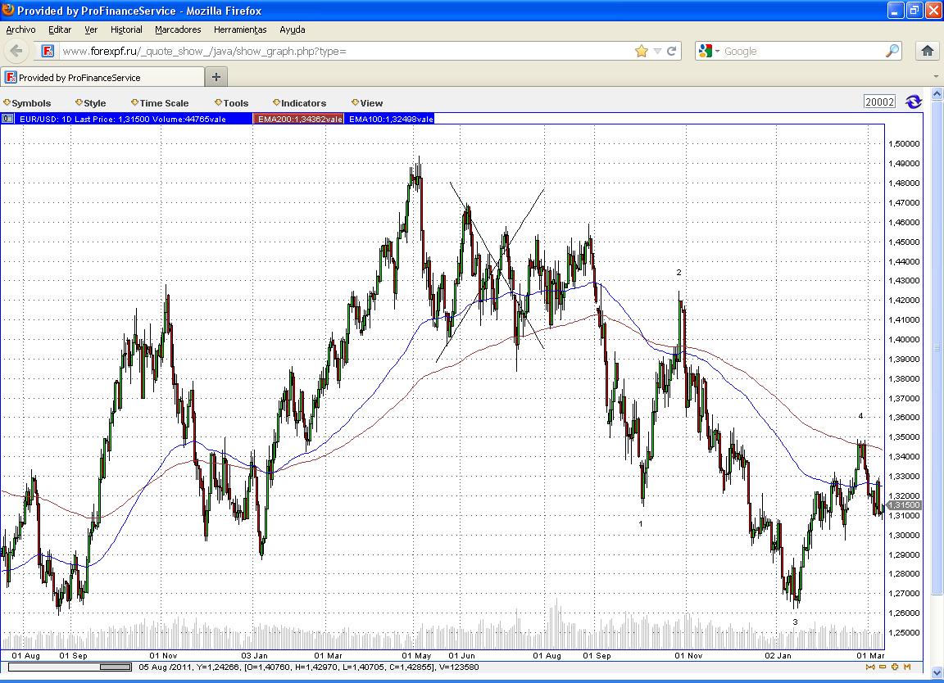
Task: Open the Historial menu
Action: [x=126, y=29]
